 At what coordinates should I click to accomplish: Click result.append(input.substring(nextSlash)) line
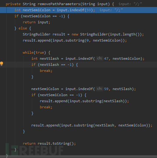84,101
